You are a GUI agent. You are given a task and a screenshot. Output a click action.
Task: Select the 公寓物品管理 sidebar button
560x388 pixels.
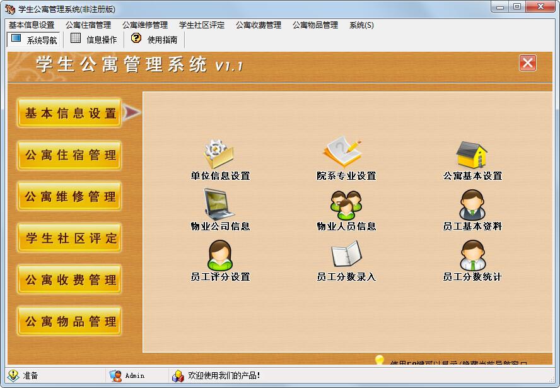pos(69,321)
